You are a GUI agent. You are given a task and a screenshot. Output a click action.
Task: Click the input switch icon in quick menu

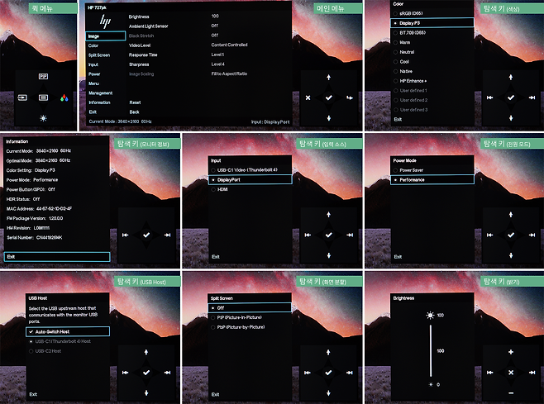click(x=22, y=97)
